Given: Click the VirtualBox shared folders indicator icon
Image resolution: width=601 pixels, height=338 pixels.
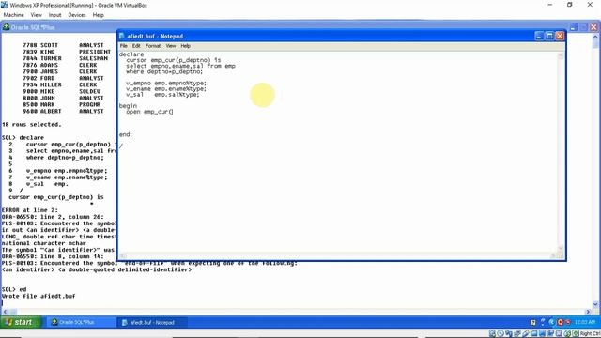Looking at the screenshot, I should pos(533,333).
